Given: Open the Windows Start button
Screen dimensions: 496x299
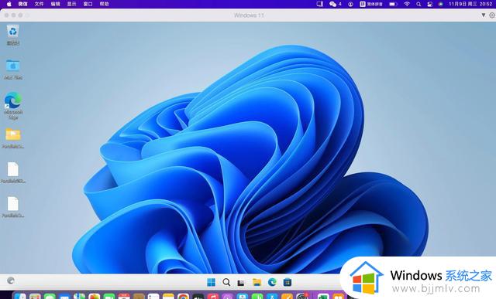Looking at the screenshot, I should [x=211, y=282].
